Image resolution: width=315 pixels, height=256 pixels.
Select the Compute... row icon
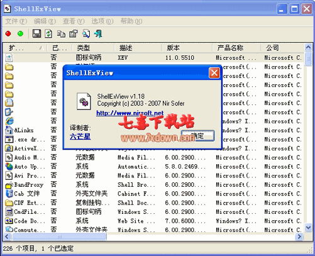coord(9,230)
